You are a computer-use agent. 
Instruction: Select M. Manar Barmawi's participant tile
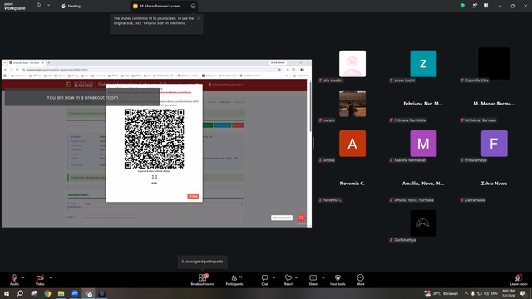[494, 104]
